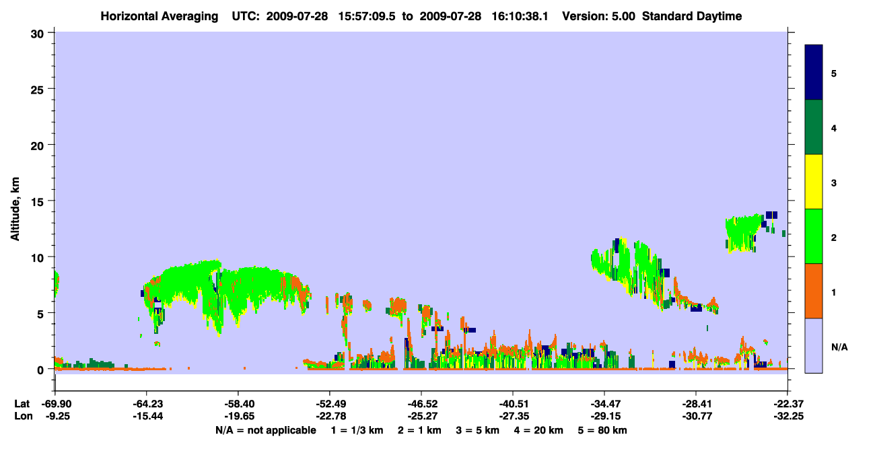The image size is (875, 449).
Task: Click the longitude value -22.78
Action: [x=330, y=417]
